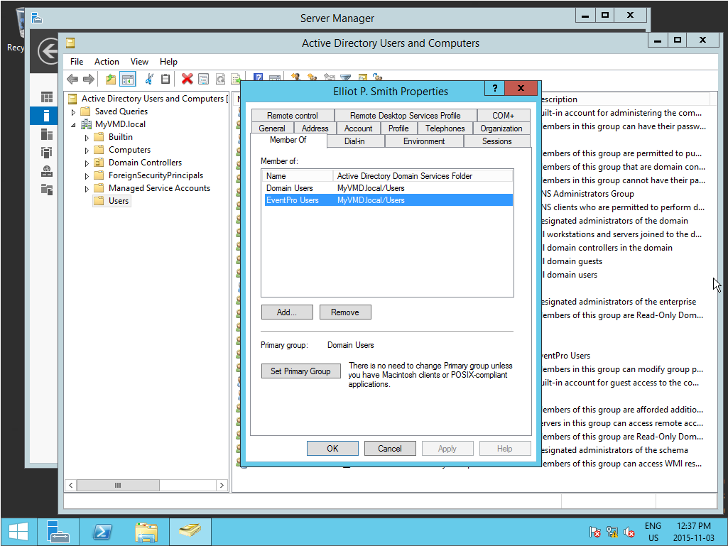This screenshot has width=728, height=546.
Task: Toggle the Show/Hide Console Tree icon
Action: click(128, 79)
